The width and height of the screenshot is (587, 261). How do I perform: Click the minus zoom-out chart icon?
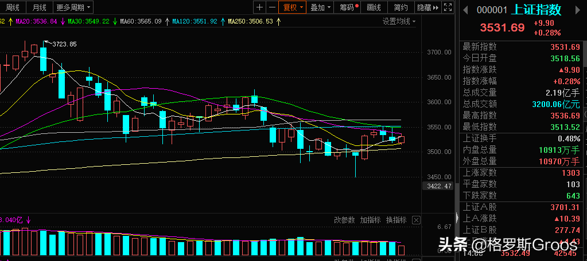pyautogui.click(x=271, y=7)
